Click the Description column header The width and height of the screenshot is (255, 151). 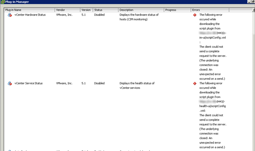pyautogui.click(x=141, y=10)
